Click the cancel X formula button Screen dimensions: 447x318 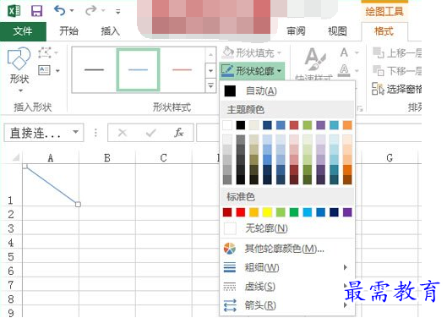pos(123,133)
